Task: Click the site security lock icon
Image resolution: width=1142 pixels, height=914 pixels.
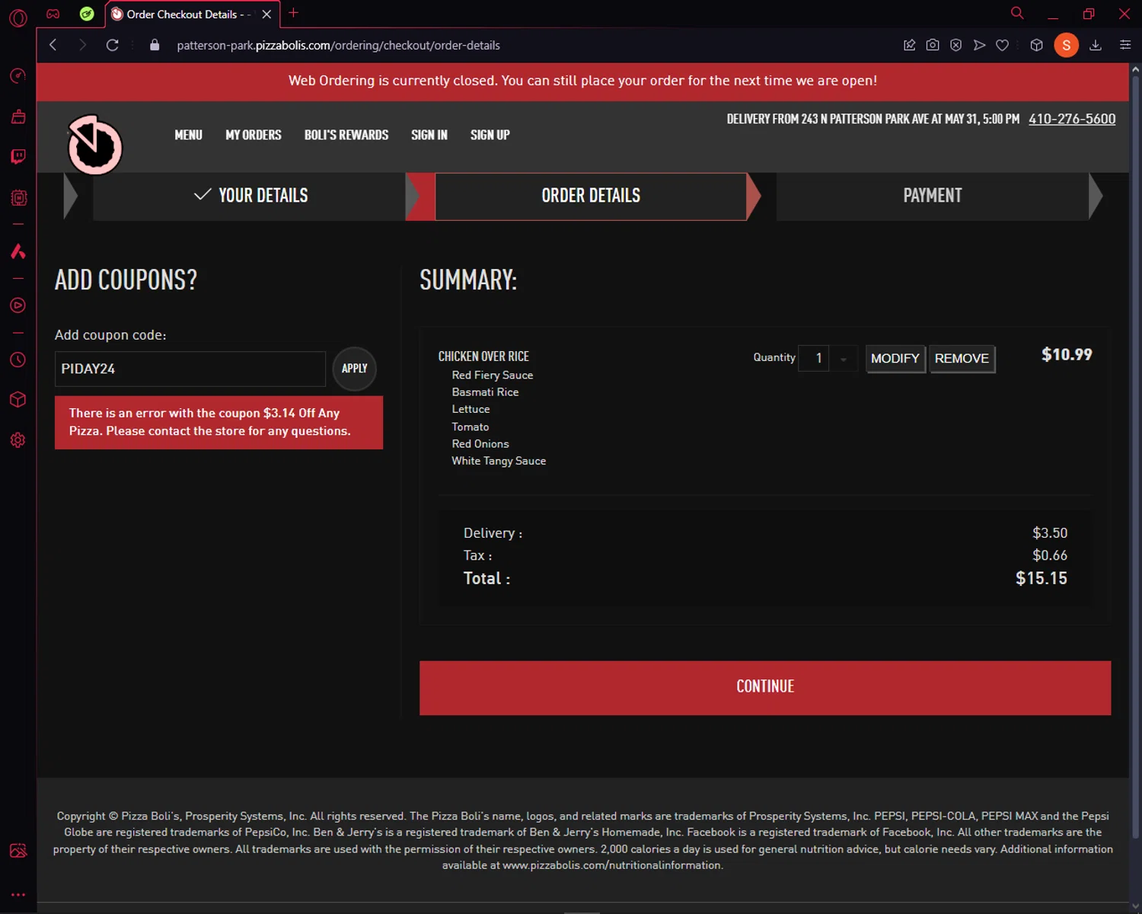Action: click(155, 45)
